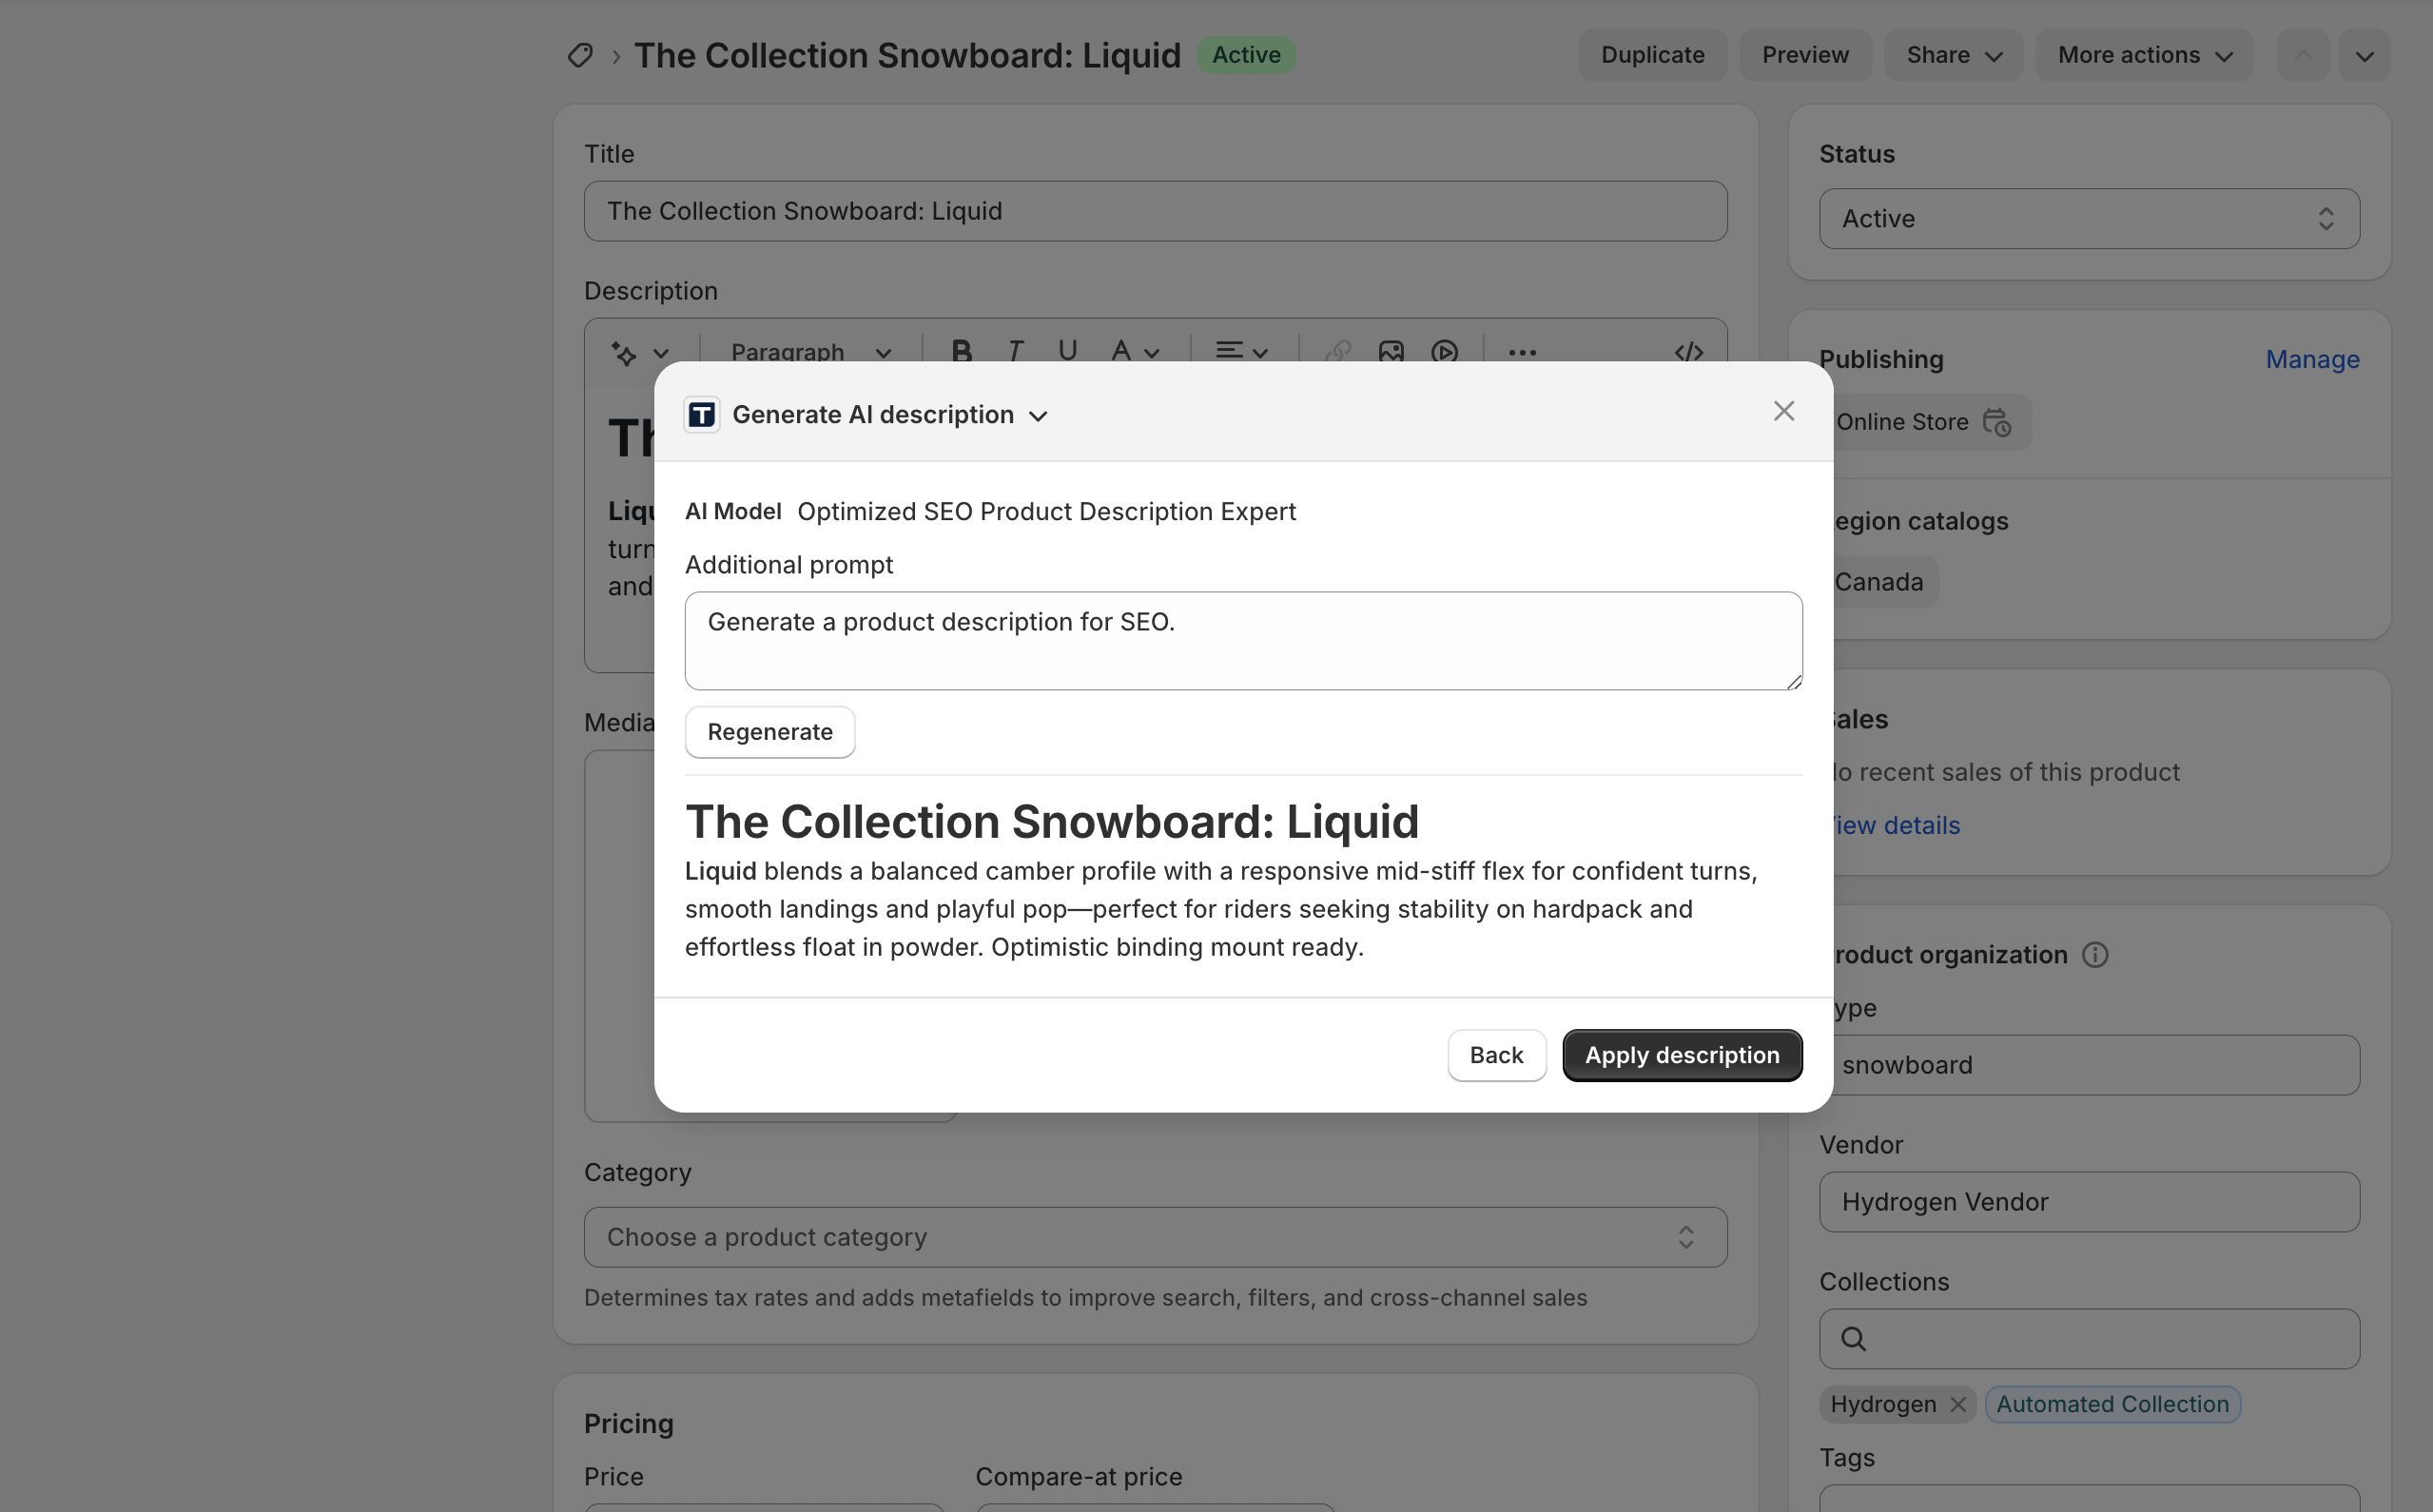
Task: Click the Manage publishing link
Action: click(x=2312, y=359)
